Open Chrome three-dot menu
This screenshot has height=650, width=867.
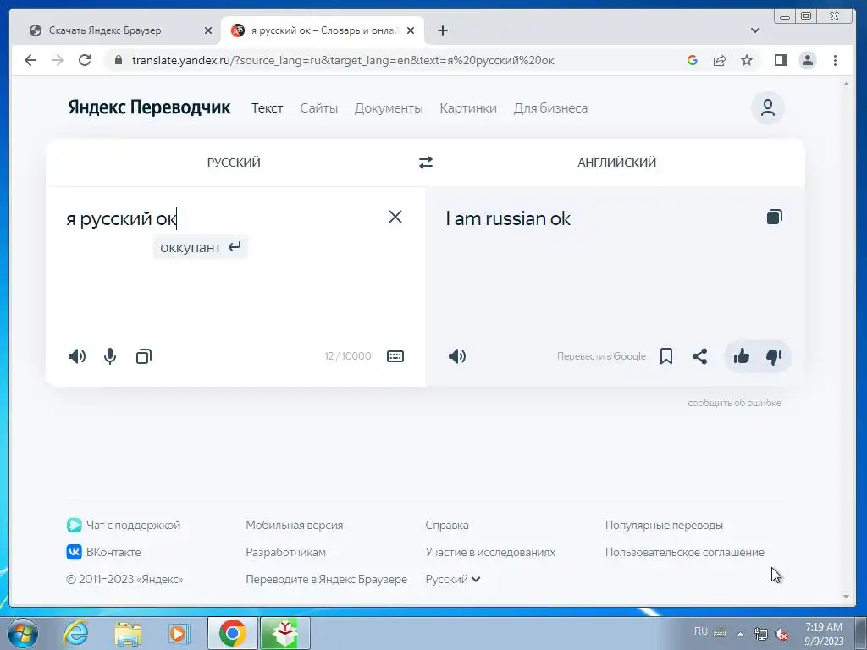tap(835, 60)
